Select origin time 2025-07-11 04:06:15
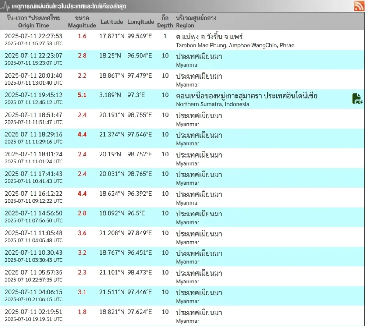This screenshot has height=326, width=365. pyautogui.click(x=33, y=292)
